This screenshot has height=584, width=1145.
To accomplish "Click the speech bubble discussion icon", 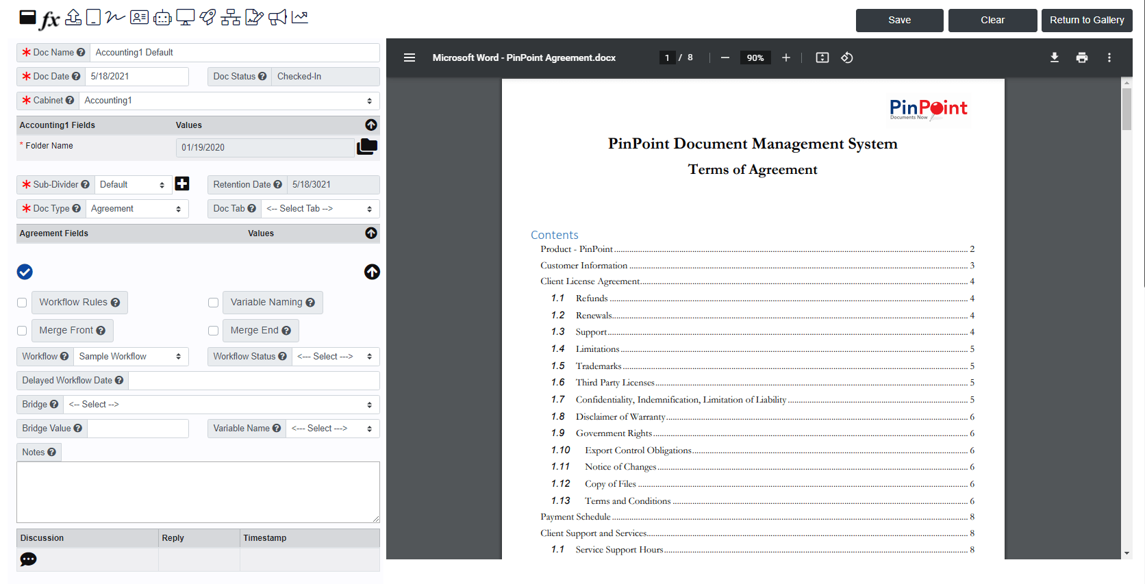I will [28, 559].
